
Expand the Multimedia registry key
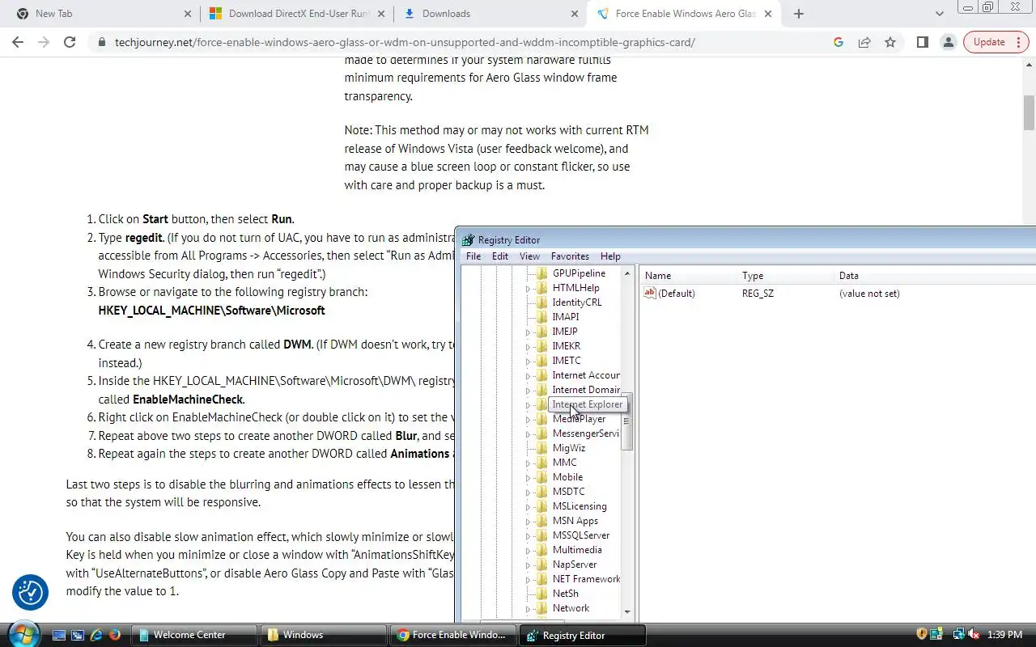(x=529, y=550)
